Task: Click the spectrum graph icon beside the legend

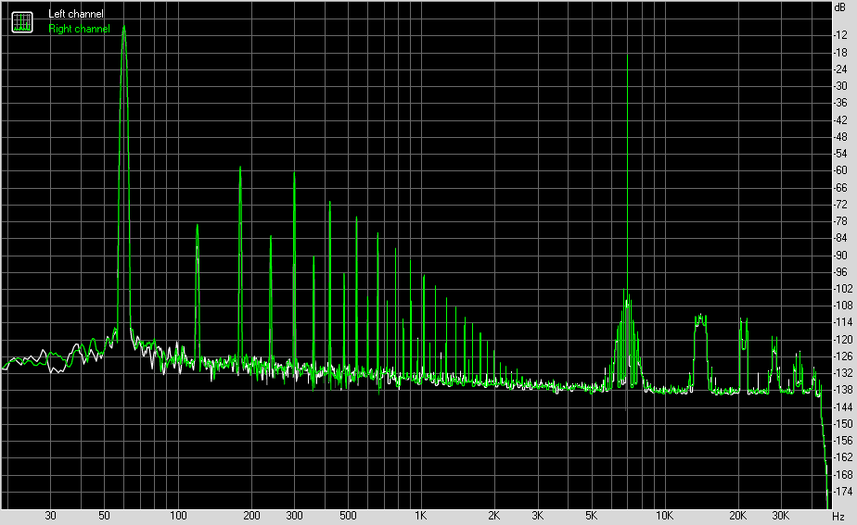Action: (22, 22)
